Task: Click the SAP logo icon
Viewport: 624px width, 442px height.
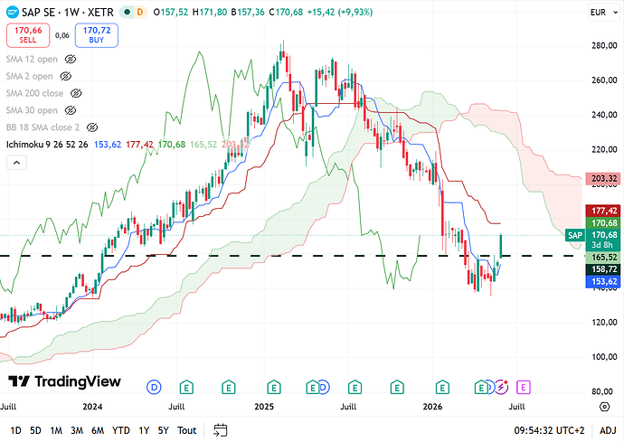Action: tap(13, 13)
